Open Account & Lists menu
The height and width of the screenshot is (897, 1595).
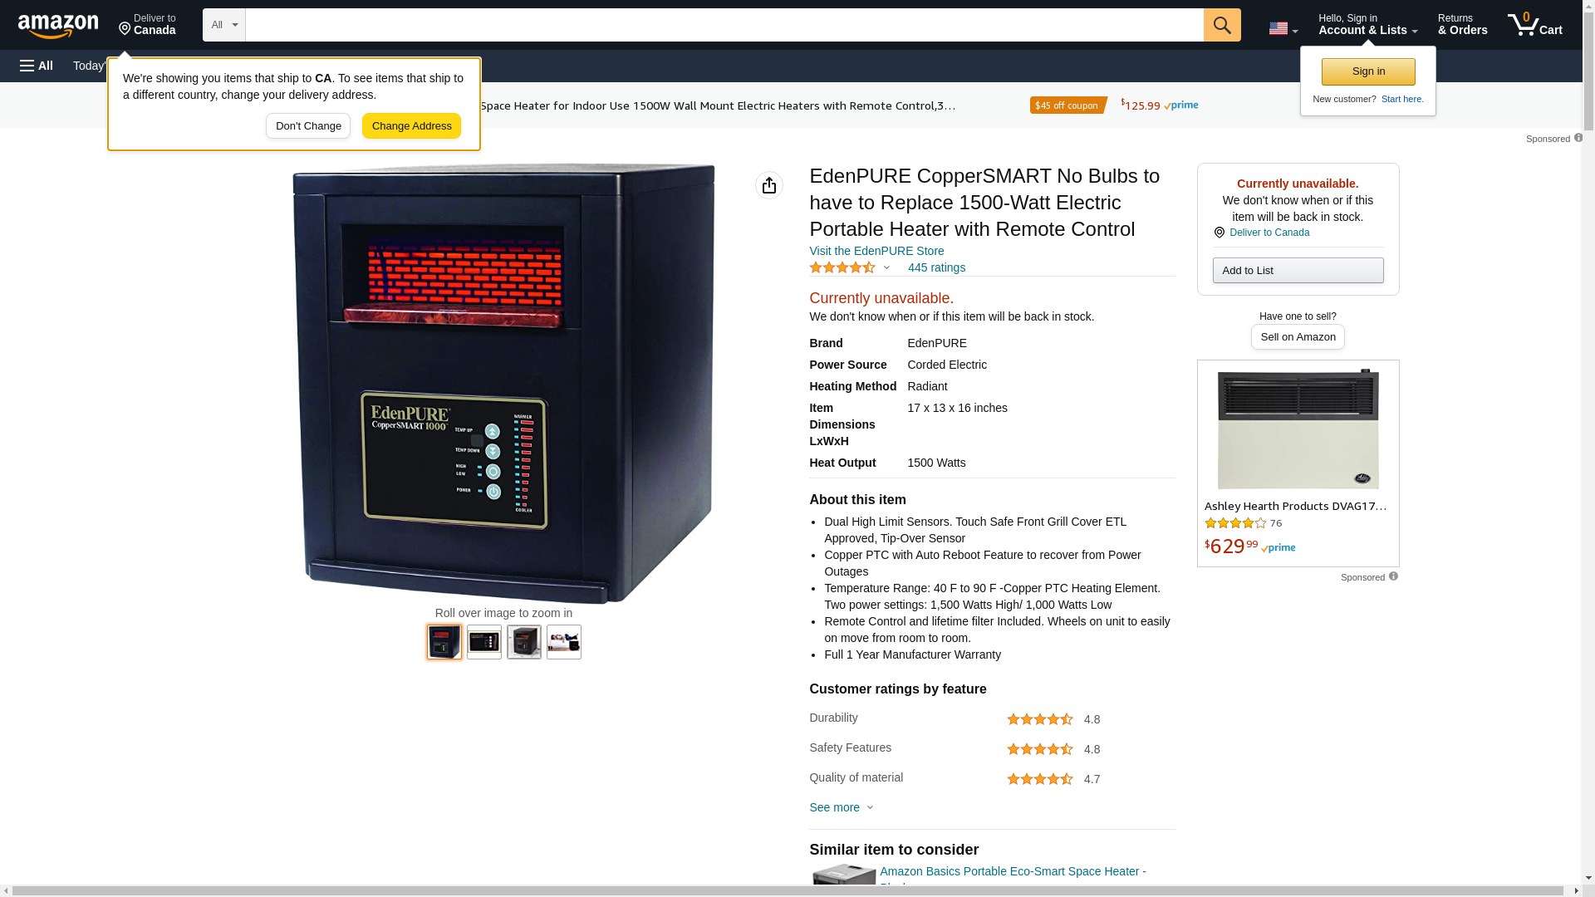coord(1367,25)
